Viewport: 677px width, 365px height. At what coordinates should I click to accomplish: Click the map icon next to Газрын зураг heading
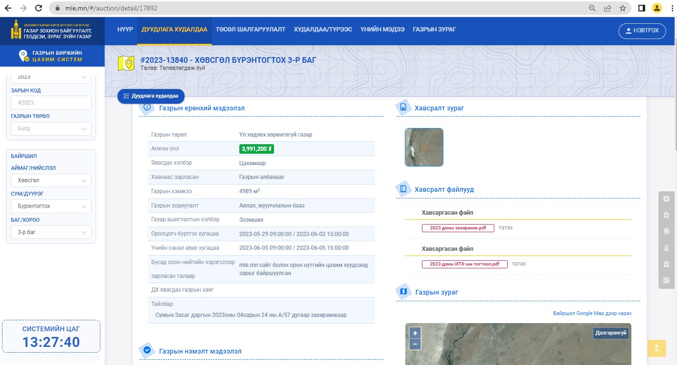(x=403, y=292)
